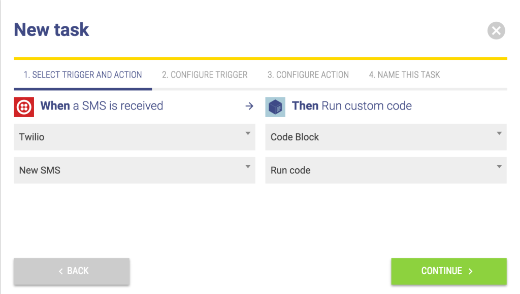Image resolution: width=520 pixels, height=294 pixels.
Task: Click the green Continue button
Action: 449,271
